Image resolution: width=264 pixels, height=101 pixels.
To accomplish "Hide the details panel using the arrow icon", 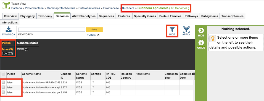I will tap(201, 30).
